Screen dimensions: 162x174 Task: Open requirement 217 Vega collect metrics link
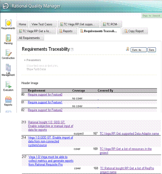click(x=51, y=160)
